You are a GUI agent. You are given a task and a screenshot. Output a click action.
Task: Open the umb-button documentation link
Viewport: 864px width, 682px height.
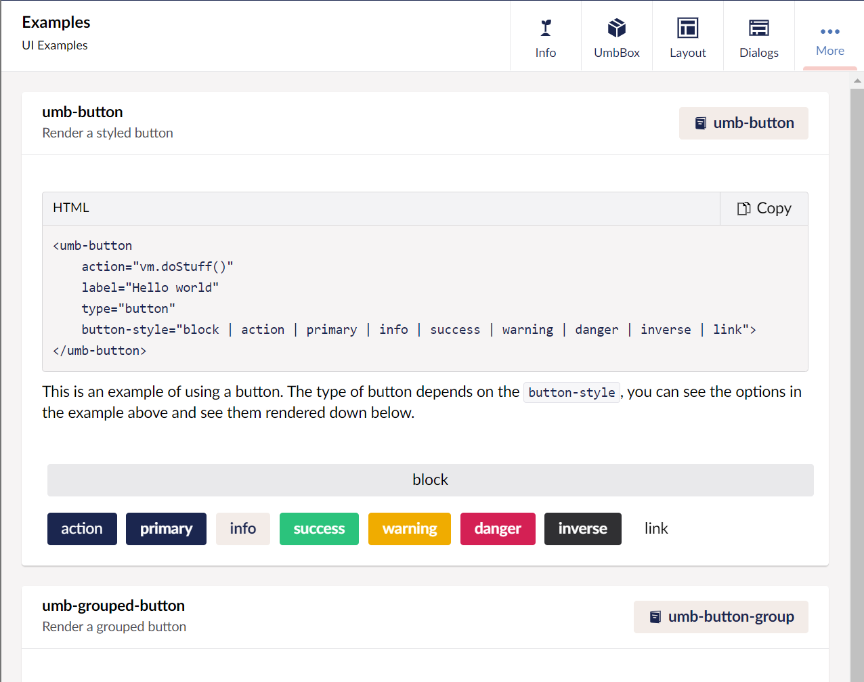(743, 123)
